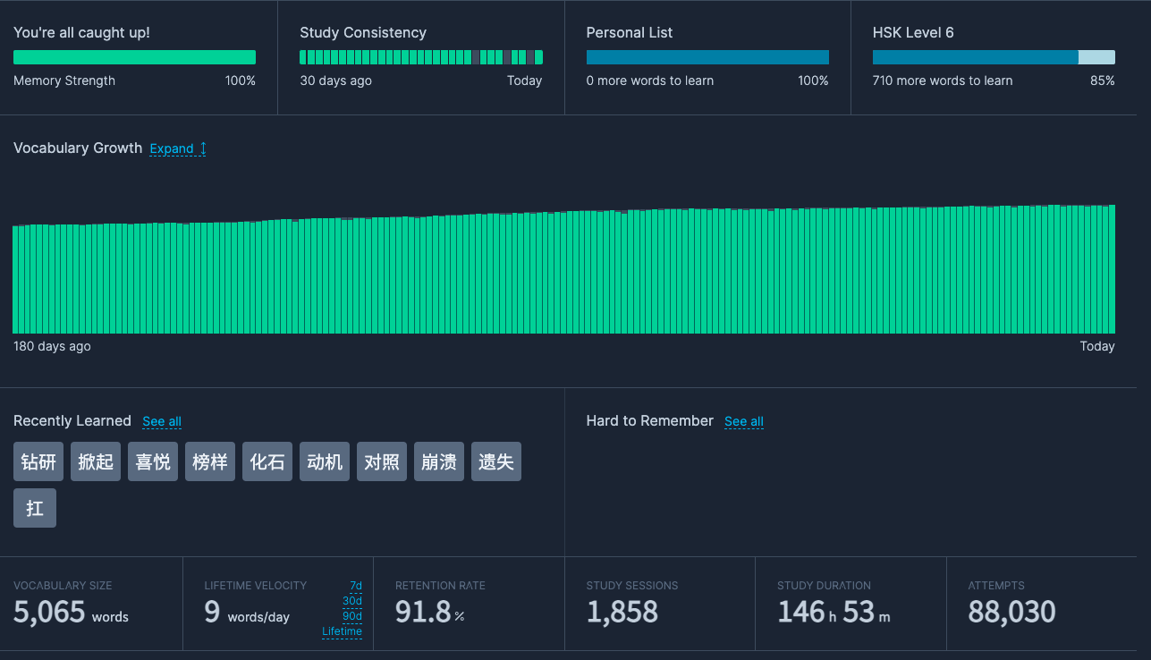Open See all for Recently Learned

pyautogui.click(x=161, y=421)
